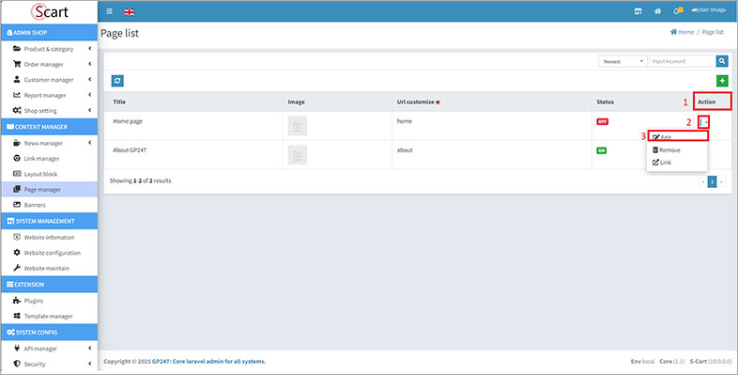Click the EXTENSION section header

coord(50,285)
